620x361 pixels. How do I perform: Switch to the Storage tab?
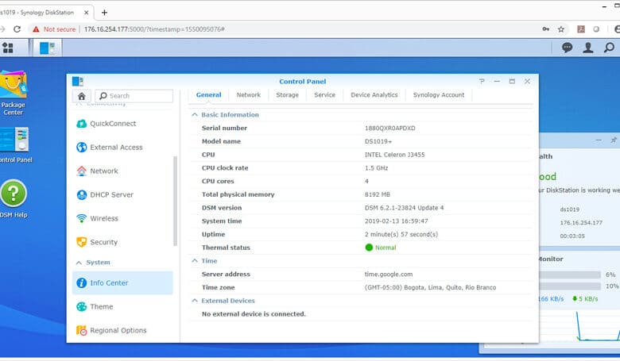[x=287, y=95]
